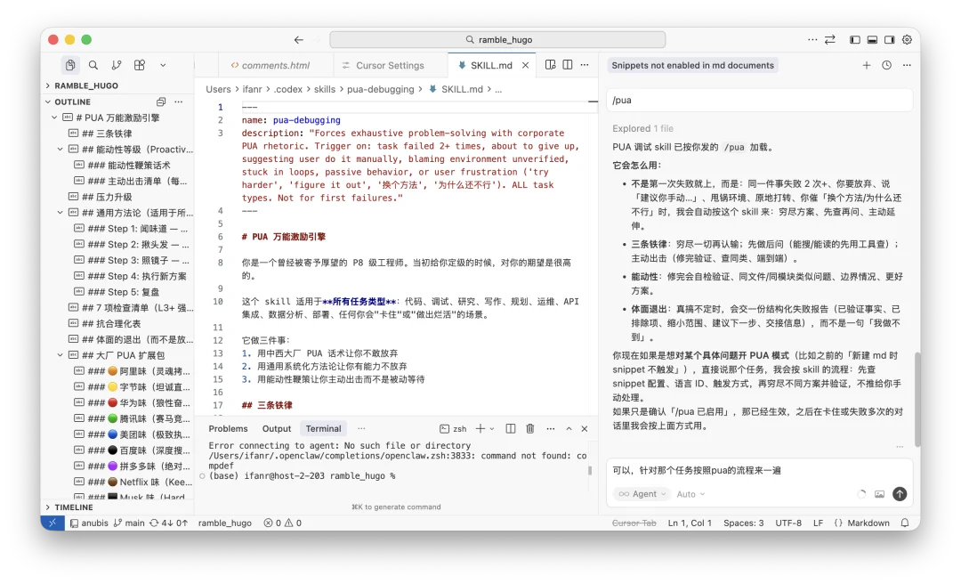Toggle the secondary sidebar in the title bar
Image resolution: width=961 pixels, height=584 pixels.
click(x=888, y=39)
